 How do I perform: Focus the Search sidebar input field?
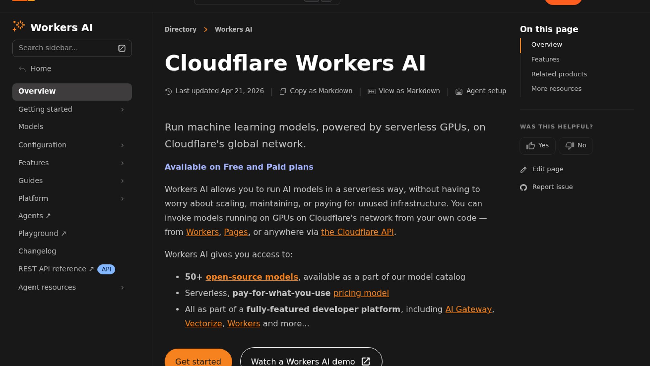(x=72, y=48)
